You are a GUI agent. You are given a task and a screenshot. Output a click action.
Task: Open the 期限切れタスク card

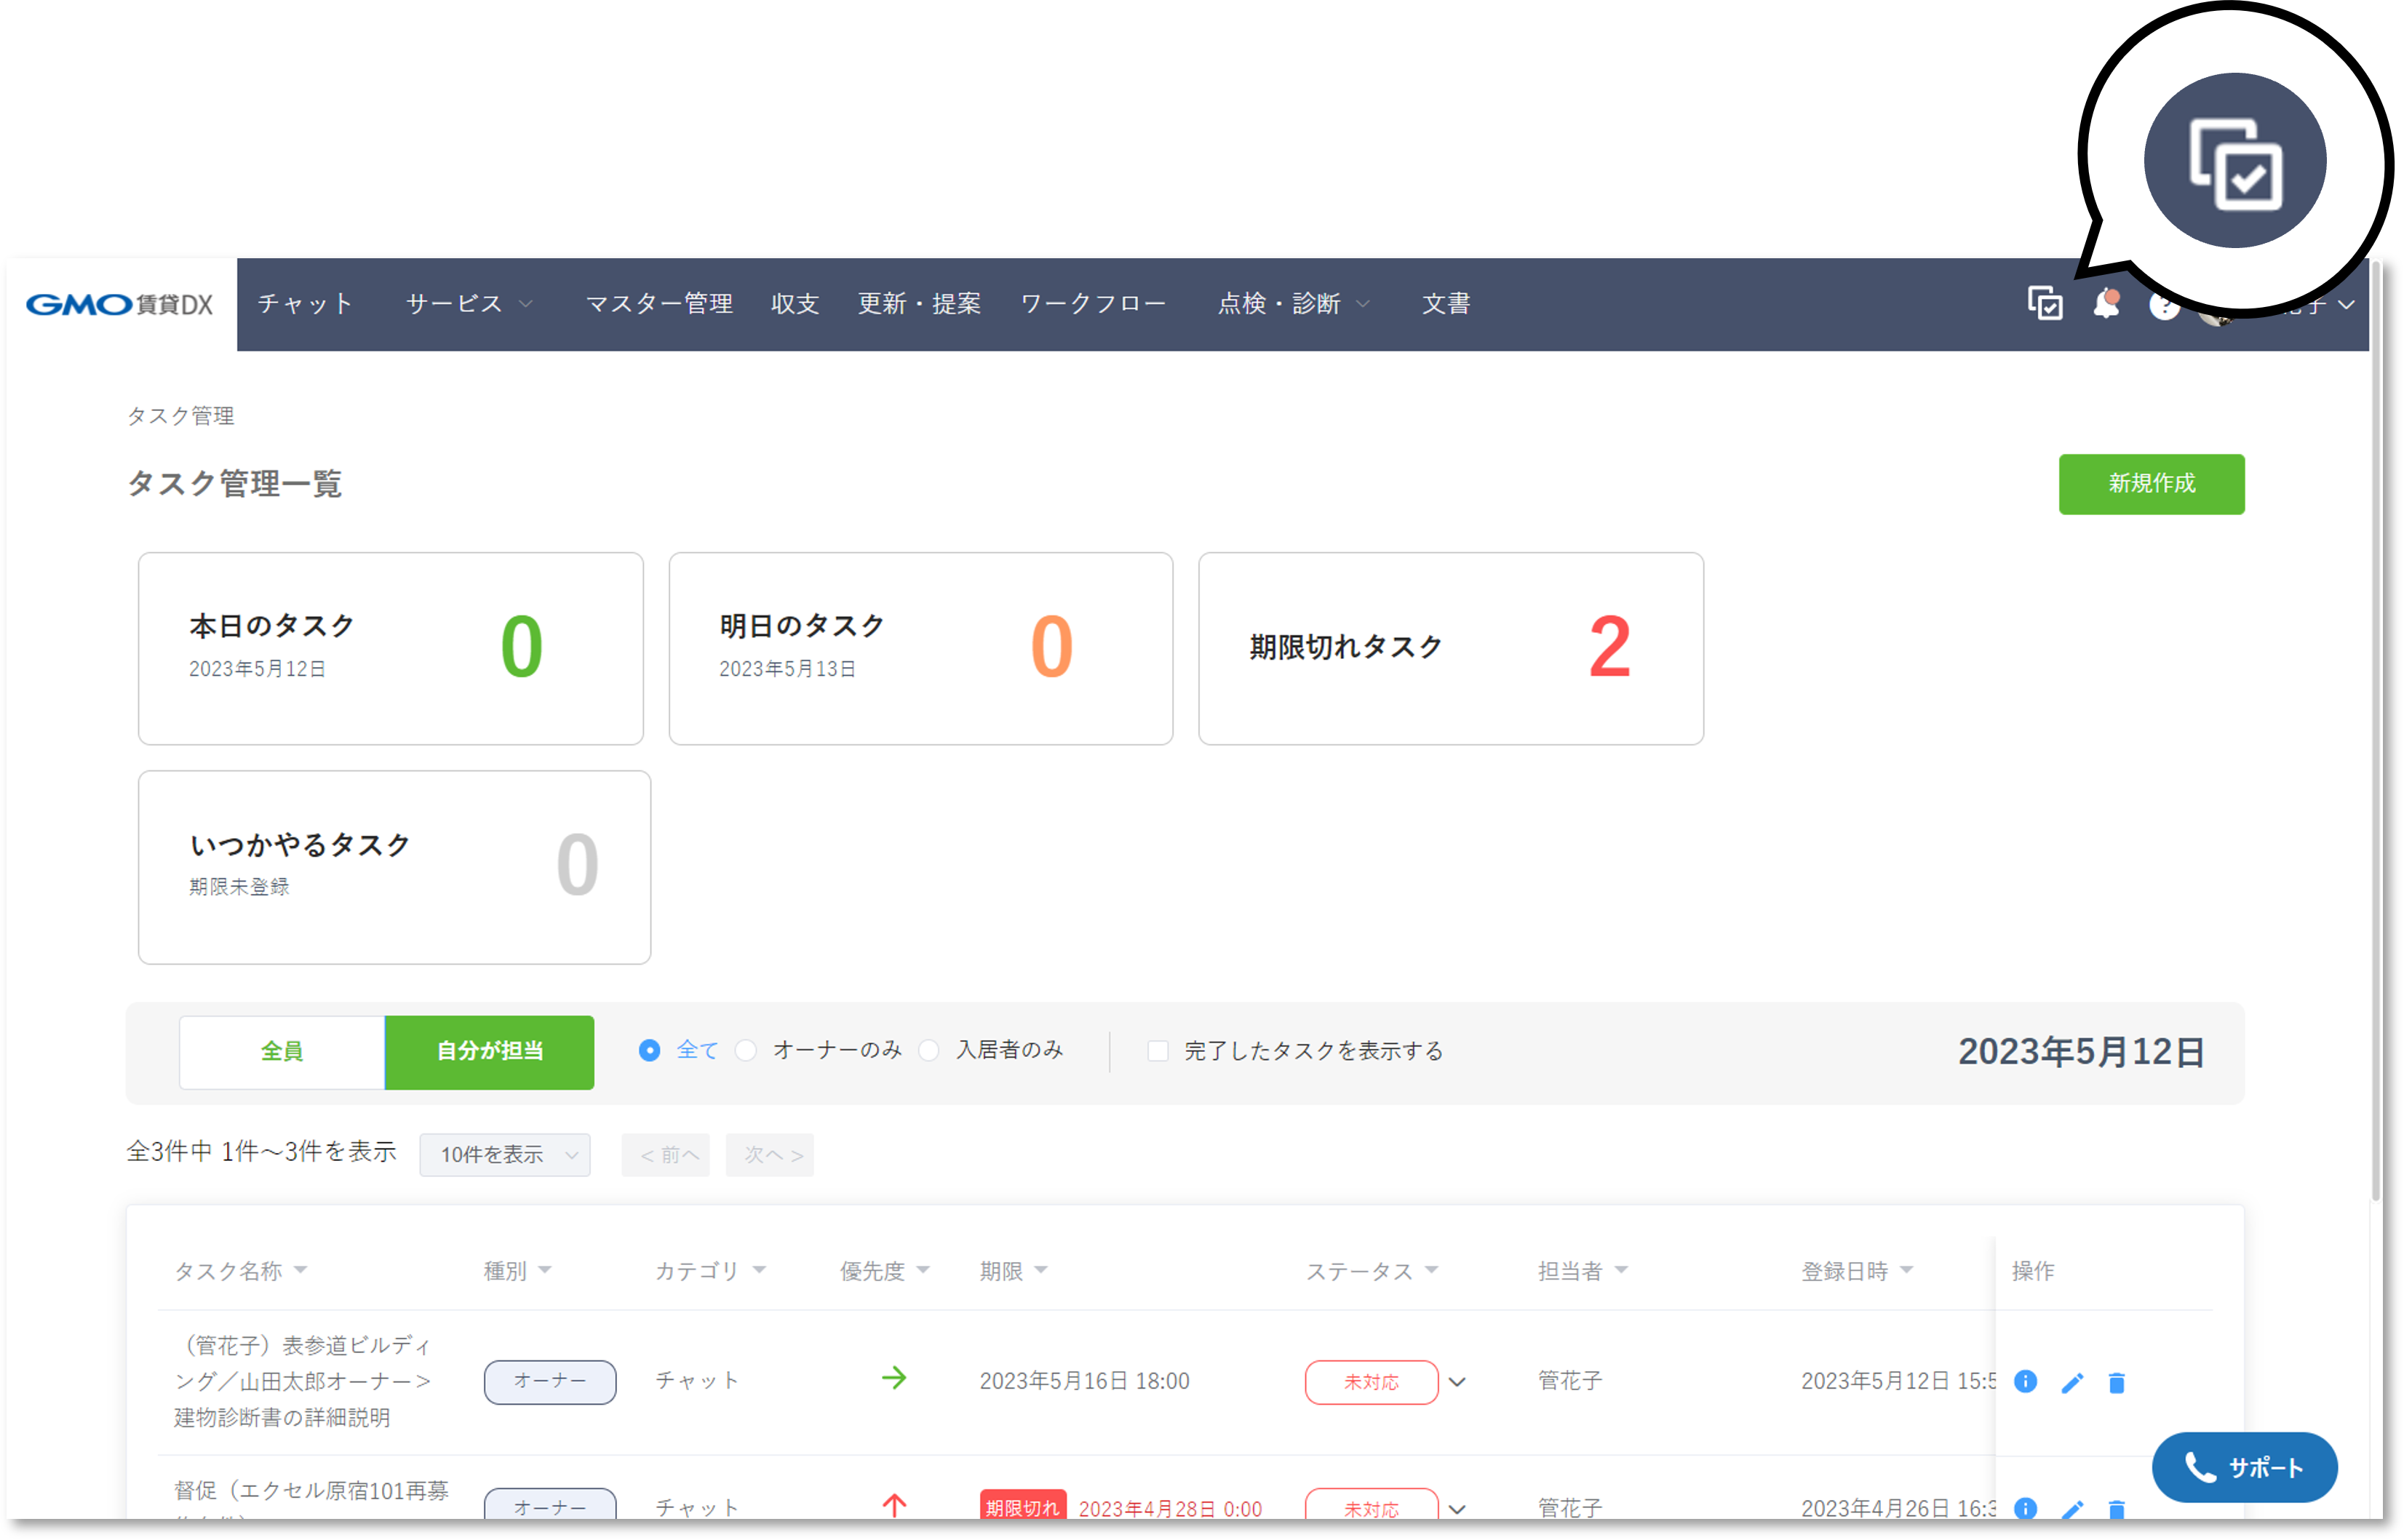[x=1450, y=648]
